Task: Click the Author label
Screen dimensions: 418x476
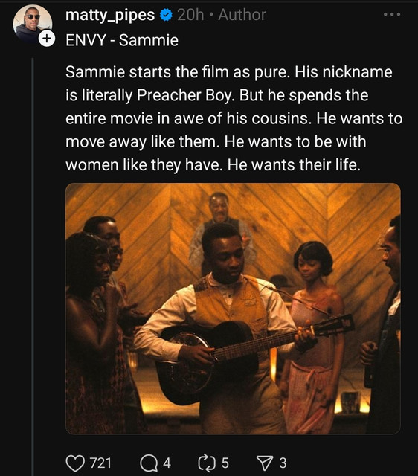Action: (242, 15)
